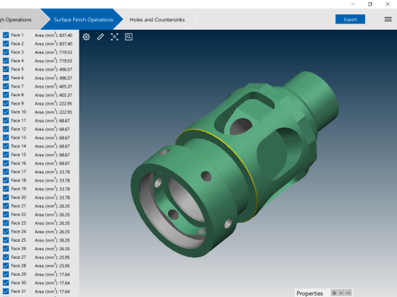Toggle the Face 23 checkbox
The image size is (397, 297).
tap(6, 223)
